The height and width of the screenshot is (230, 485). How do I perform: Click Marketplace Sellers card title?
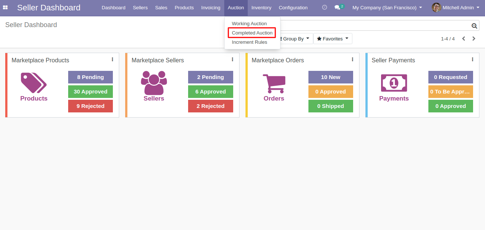click(158, 60)
